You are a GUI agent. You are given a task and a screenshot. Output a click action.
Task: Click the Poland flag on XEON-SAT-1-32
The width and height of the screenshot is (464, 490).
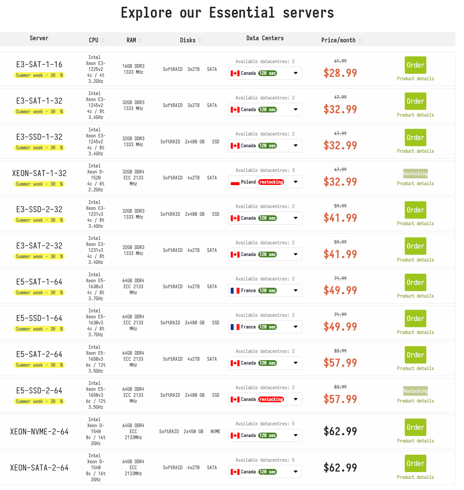click(235, 182)
